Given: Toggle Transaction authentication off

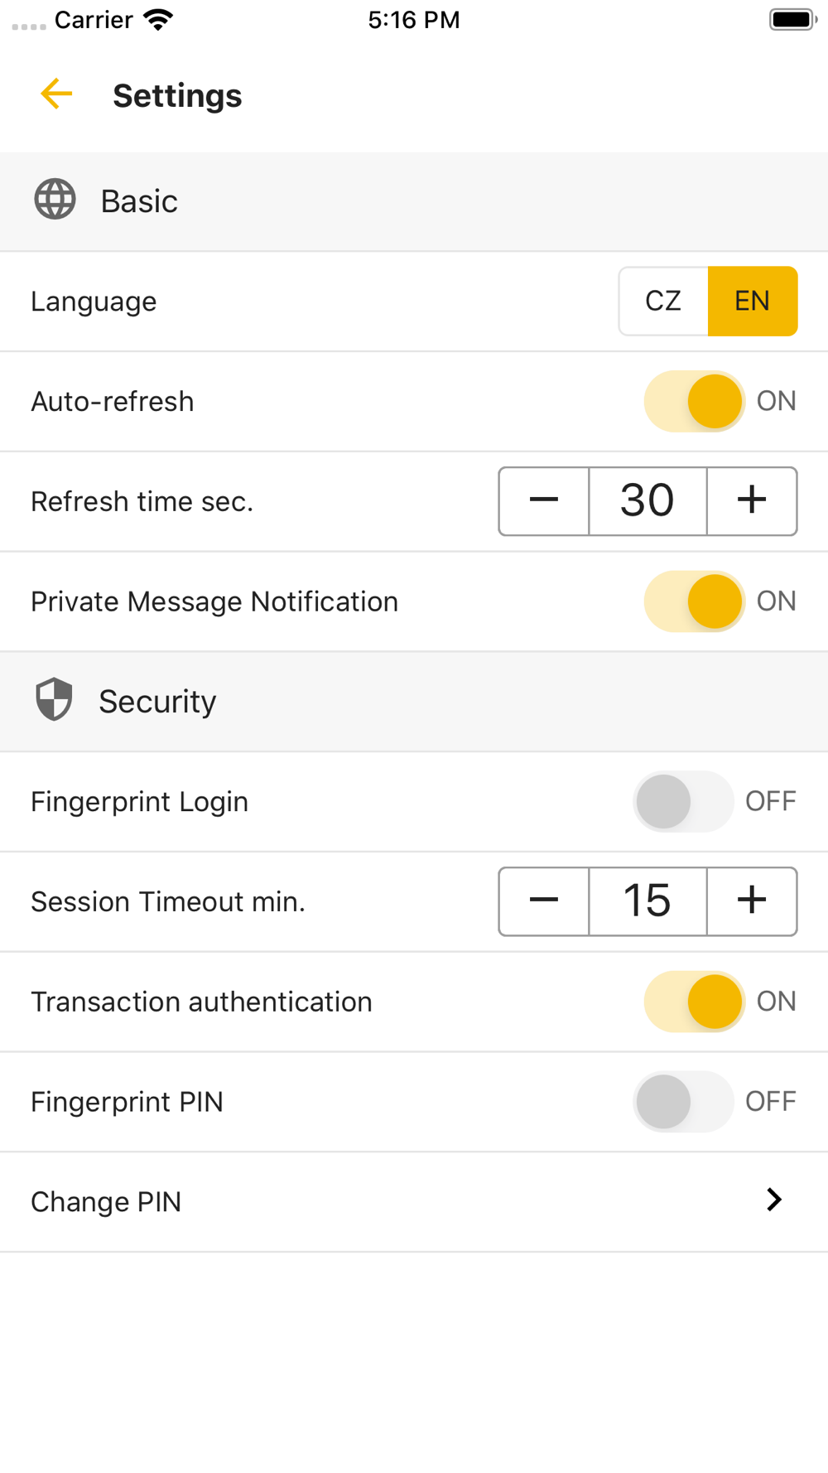Looking at the screenshot, I should point(695,1002).
